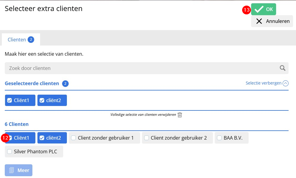This screenshot has height=178, width=296.
Task: Check Client zonder gebruiker 2
Action: [x=177, y=138]
